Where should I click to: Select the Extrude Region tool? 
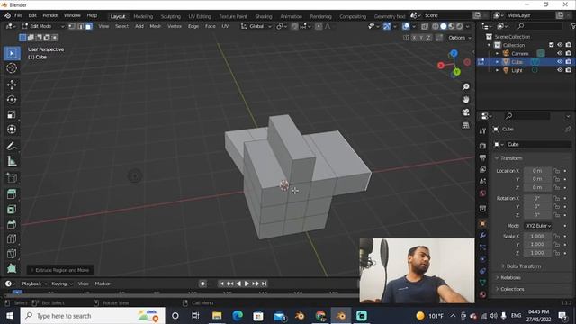pyautogui.click(x=12, y=194)
